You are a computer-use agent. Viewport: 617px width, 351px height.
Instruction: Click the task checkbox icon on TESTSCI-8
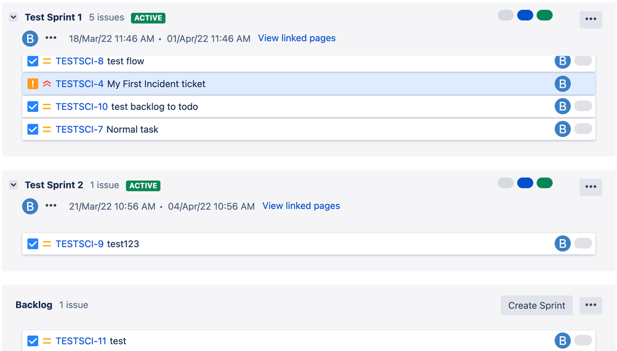(33, 61)
